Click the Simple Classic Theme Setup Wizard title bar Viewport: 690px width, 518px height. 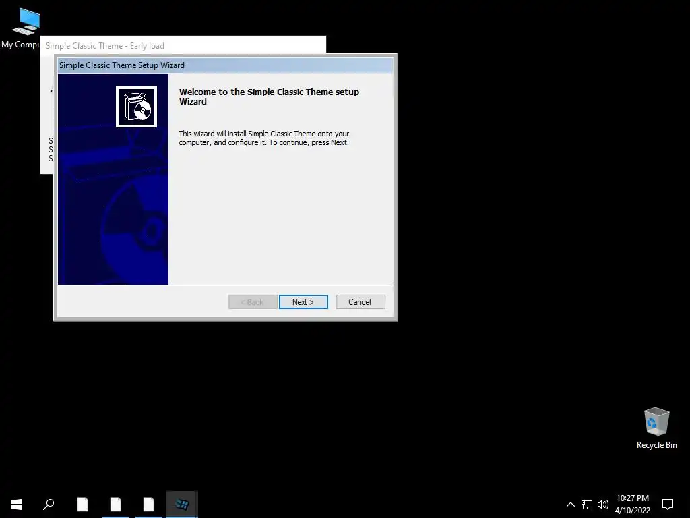coord(225,65)
